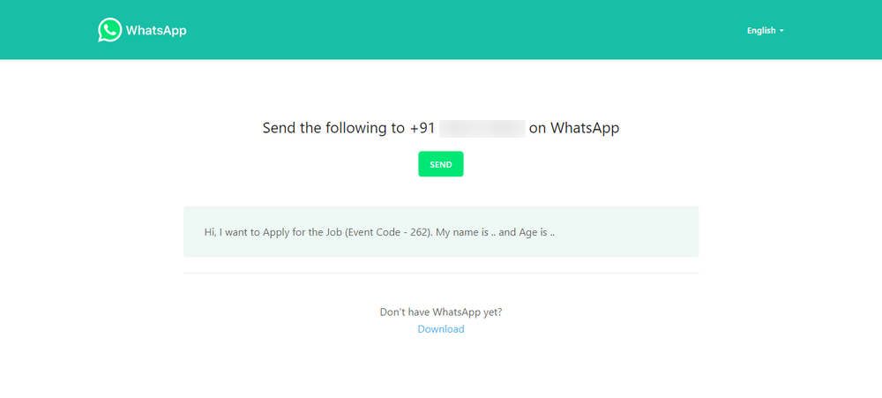882x398 pixels.
Task: Click the +91 country code
Action: [x=422, y=128]
